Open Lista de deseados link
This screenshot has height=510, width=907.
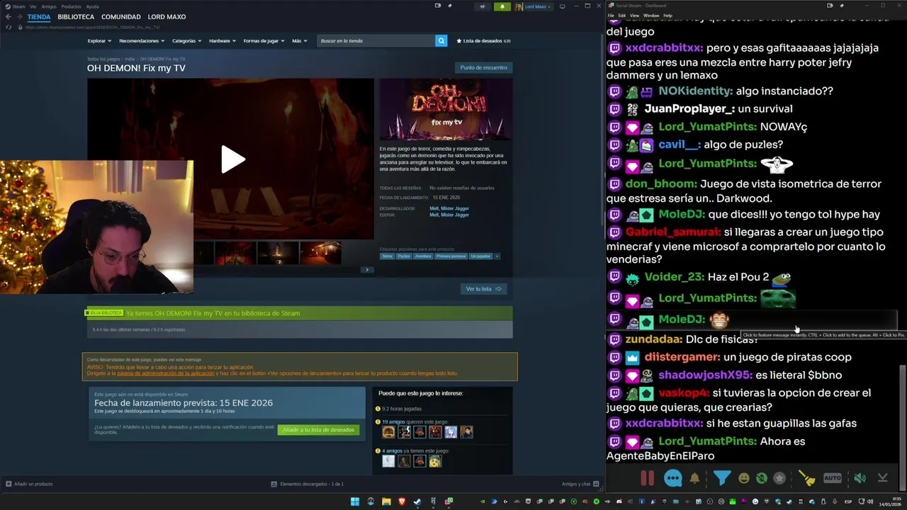point(483,41)
